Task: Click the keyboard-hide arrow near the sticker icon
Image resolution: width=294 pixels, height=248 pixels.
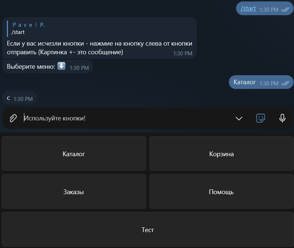Action: pos(239,118)
